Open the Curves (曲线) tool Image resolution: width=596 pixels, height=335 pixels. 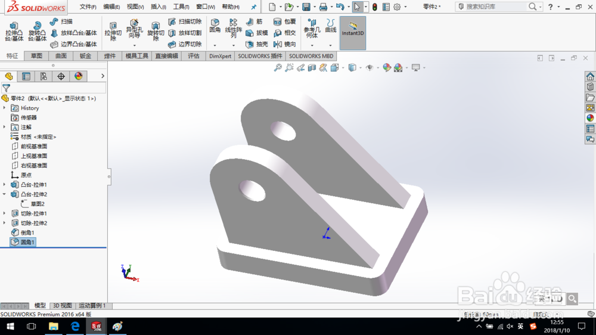point(331,26)
